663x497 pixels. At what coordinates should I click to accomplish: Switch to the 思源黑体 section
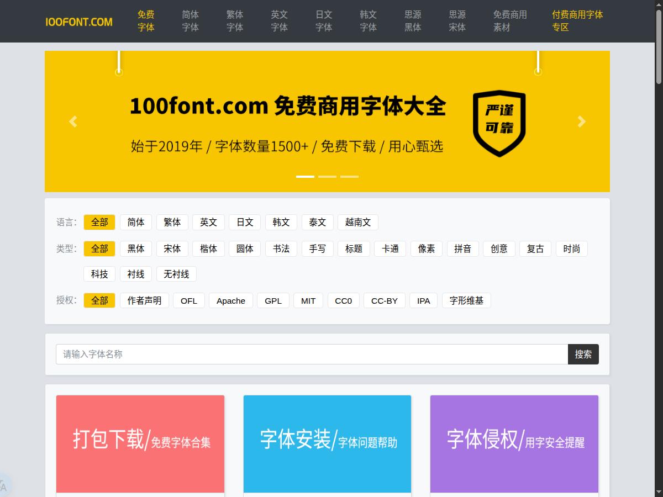click(x=412, y=21)
